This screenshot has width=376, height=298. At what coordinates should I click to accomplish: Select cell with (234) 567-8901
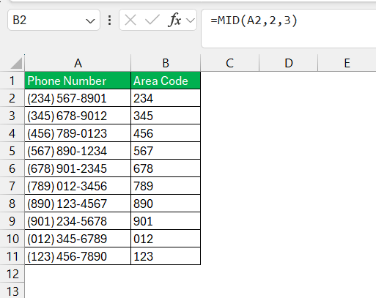(78, 98)
